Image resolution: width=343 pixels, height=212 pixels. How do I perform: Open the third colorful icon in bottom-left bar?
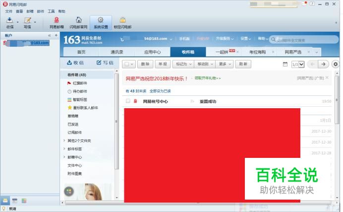click(24, 201)
